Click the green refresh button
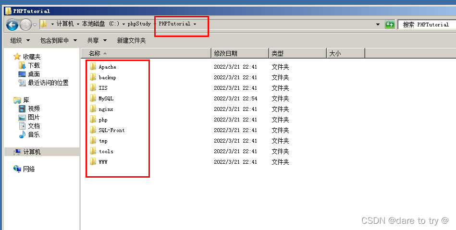The width and height of the screenshot is (456, 230). point(390,24)
